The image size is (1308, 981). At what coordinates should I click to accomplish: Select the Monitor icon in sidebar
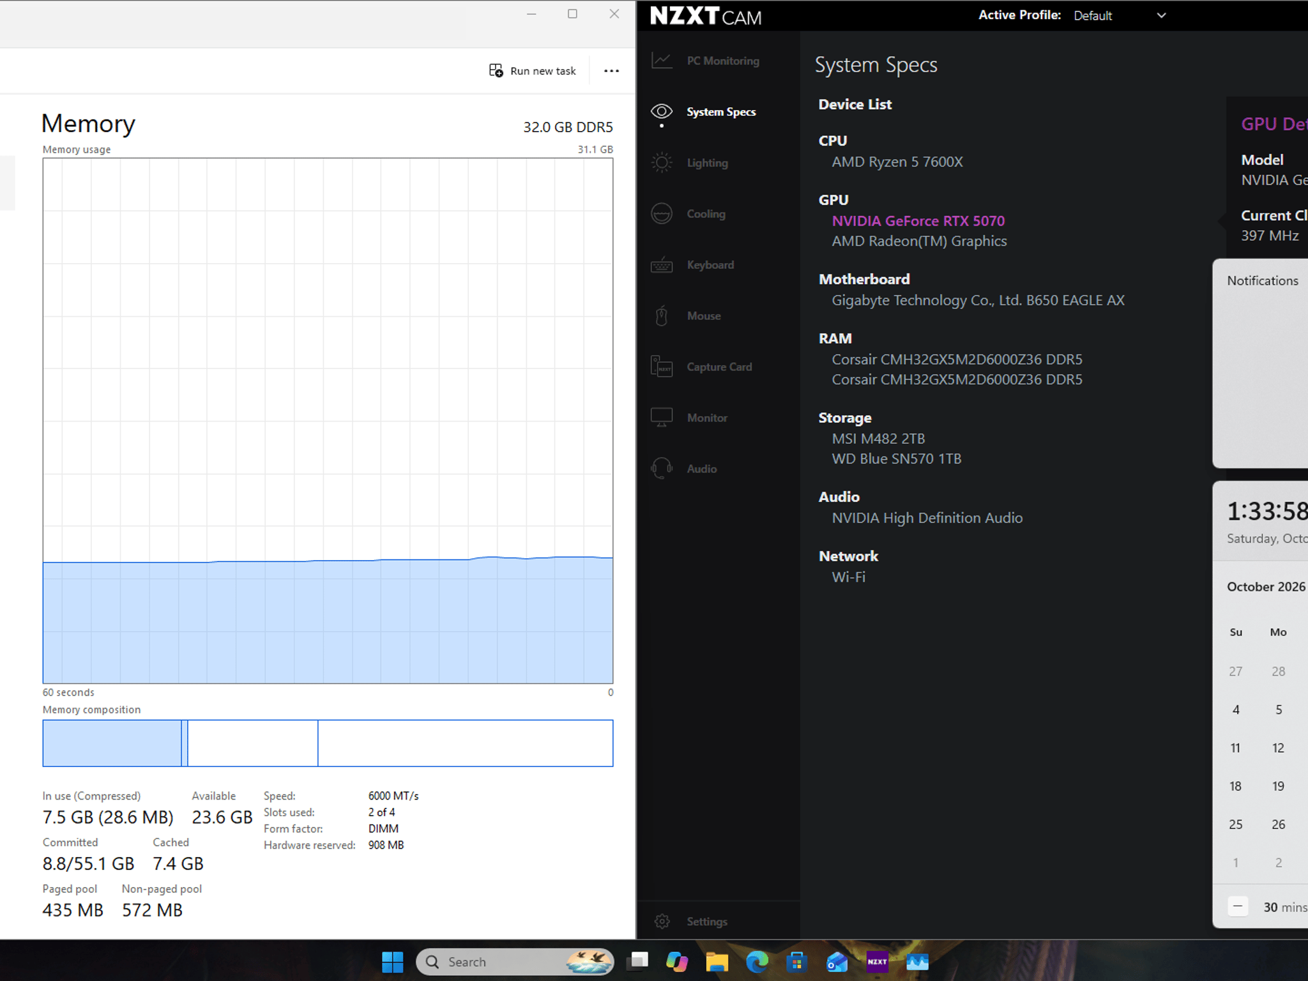point(662,418)
